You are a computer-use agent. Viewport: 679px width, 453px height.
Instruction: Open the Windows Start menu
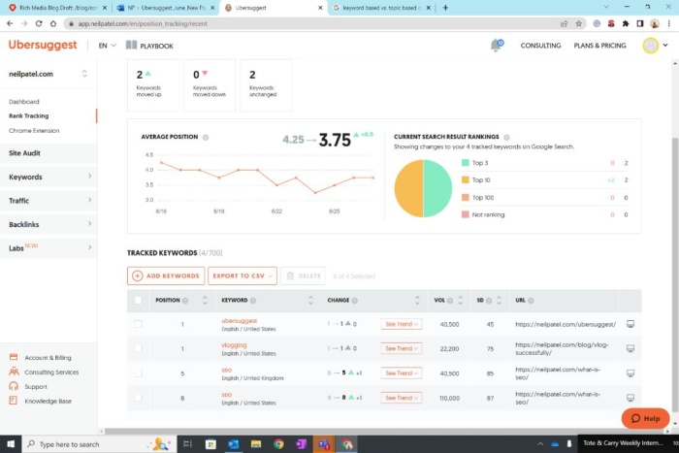point(11,444)
